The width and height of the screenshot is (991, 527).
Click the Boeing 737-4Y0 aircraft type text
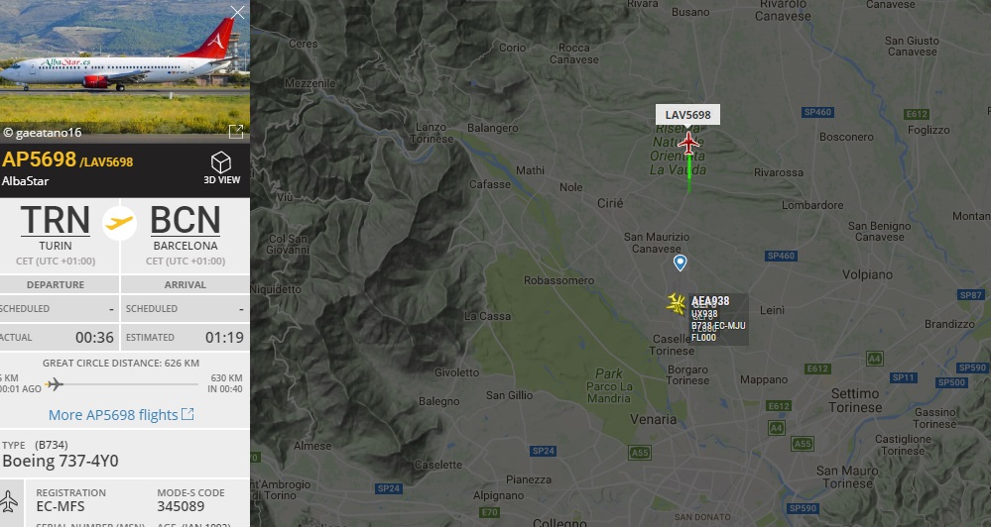point(61,461)
